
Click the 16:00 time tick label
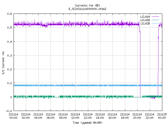point(112,116)
